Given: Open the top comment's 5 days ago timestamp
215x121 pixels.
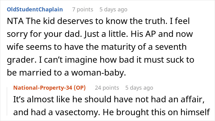Looking at the screenshot, I should 113,10.
